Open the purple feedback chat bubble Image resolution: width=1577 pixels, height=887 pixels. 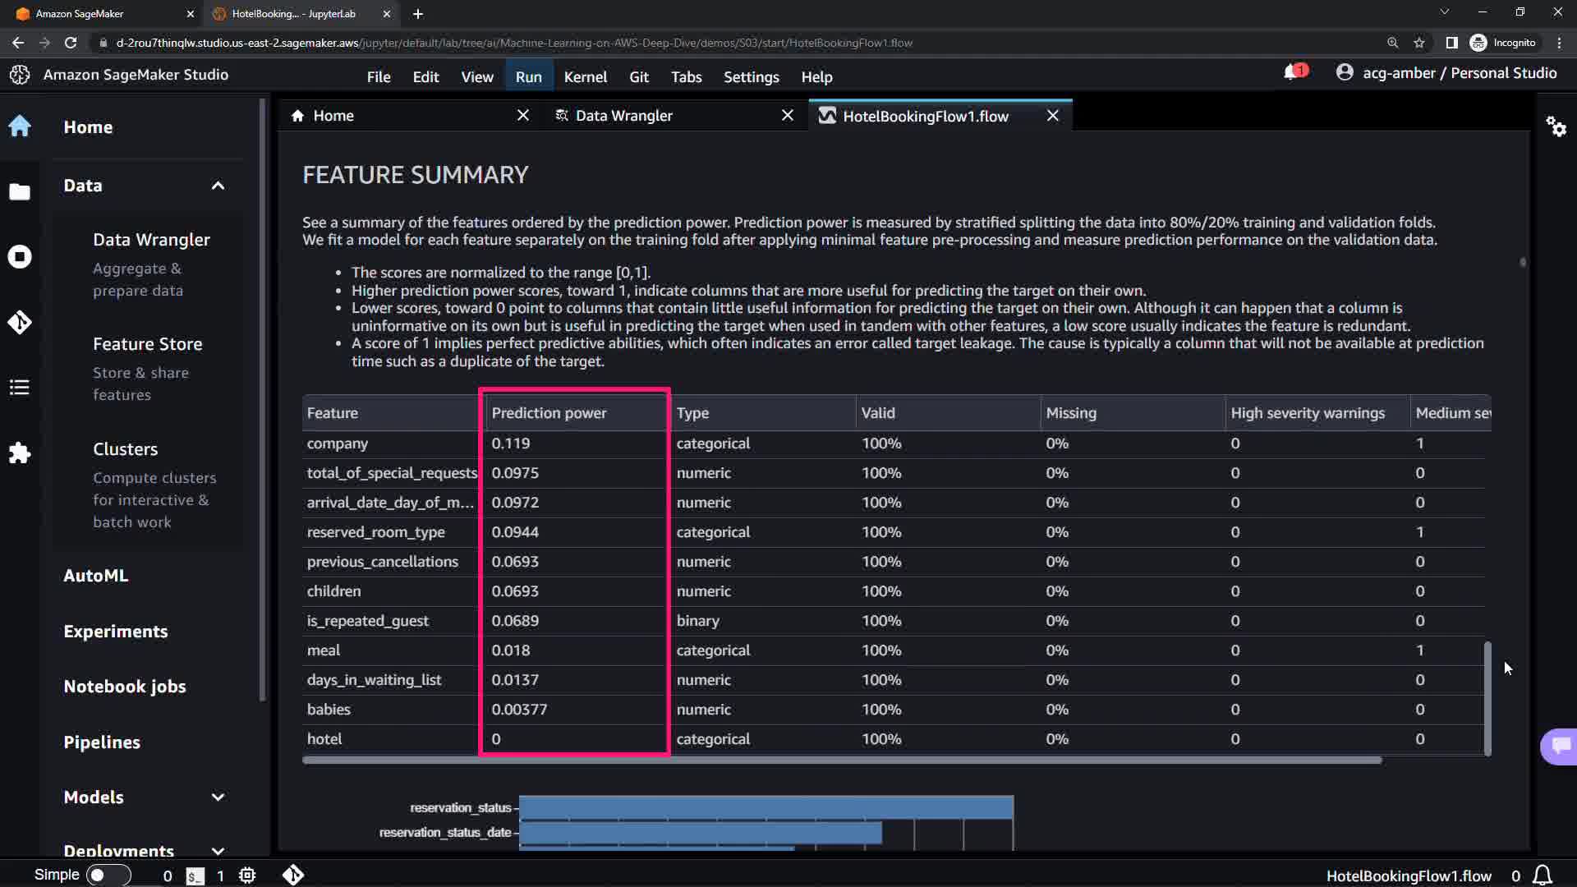[x=1560, y=746]
